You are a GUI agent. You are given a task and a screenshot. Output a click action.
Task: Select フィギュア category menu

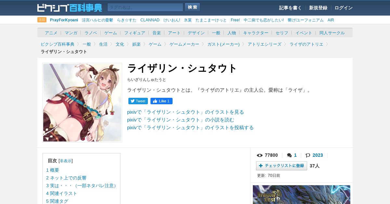point(135,33)
